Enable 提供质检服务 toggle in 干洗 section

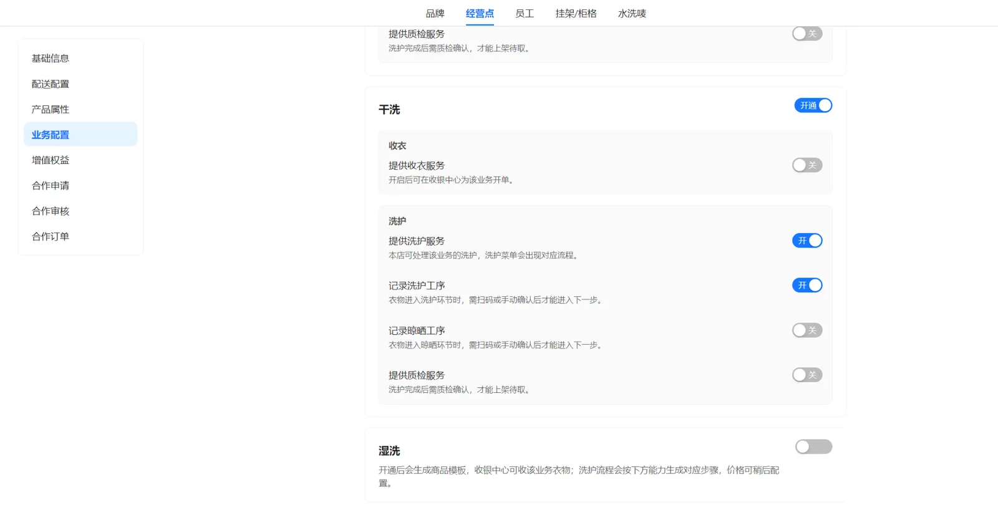pyautogui.click(x=807, y=375)
